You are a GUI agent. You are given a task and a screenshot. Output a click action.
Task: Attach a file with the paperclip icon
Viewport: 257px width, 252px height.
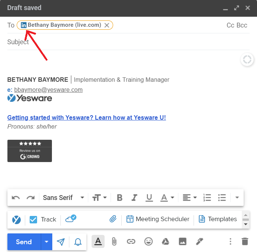114,242
